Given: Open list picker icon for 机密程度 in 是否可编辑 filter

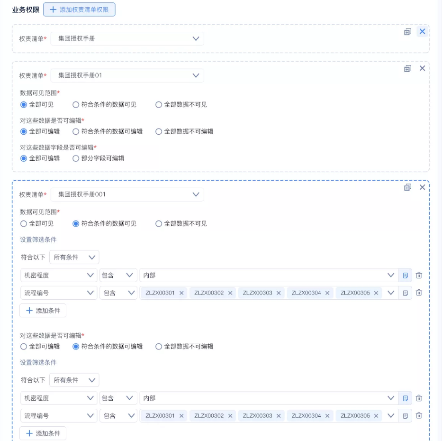Looking at the screenshot, I should coord(406,398).
